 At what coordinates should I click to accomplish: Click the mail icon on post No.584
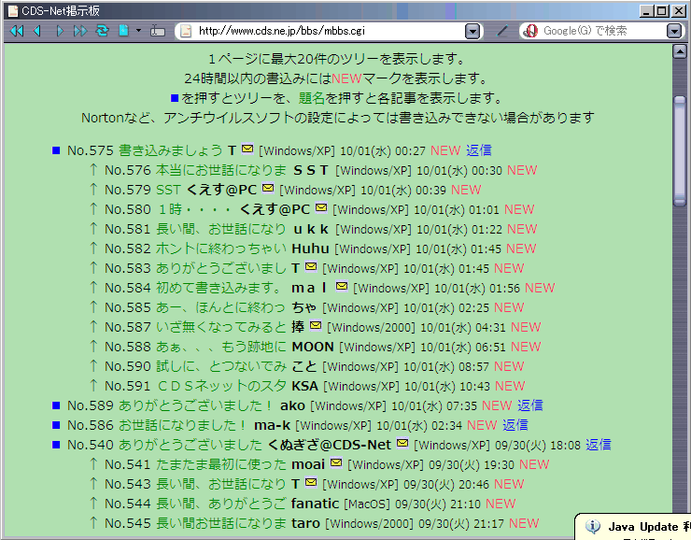click(342, 287)
